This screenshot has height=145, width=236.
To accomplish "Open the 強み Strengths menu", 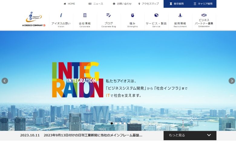I will pos(133,21).
